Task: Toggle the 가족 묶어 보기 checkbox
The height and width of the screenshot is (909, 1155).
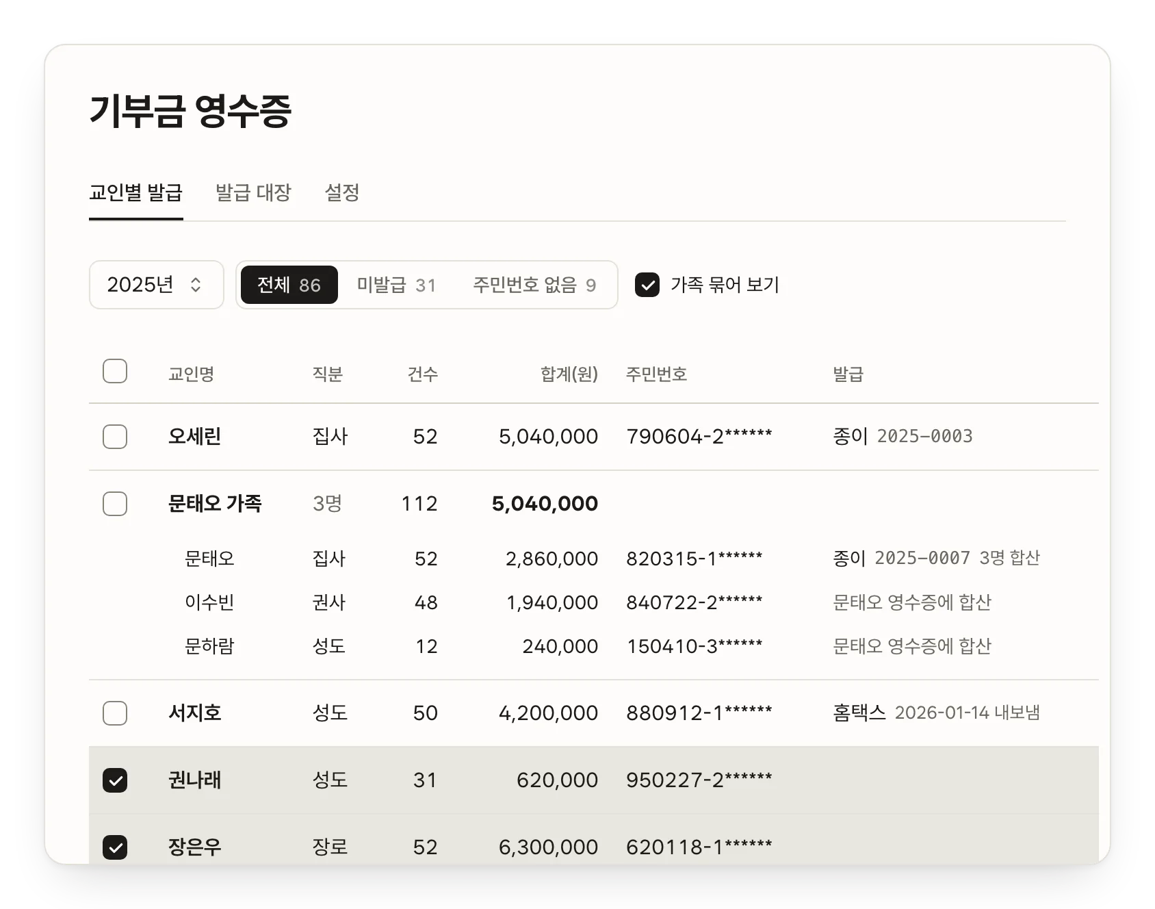Action: pos(647,285)
